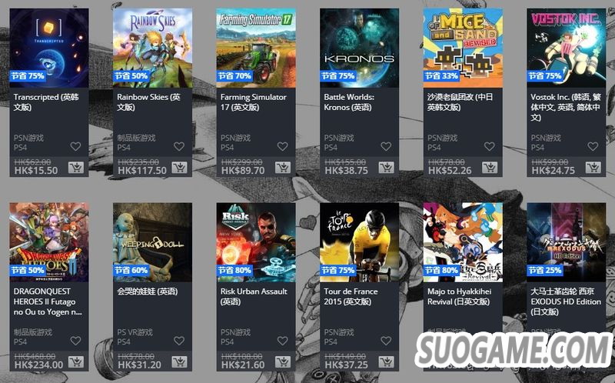
Task: Add Risk Urban Assault to cart
Action: click(283, 361)
